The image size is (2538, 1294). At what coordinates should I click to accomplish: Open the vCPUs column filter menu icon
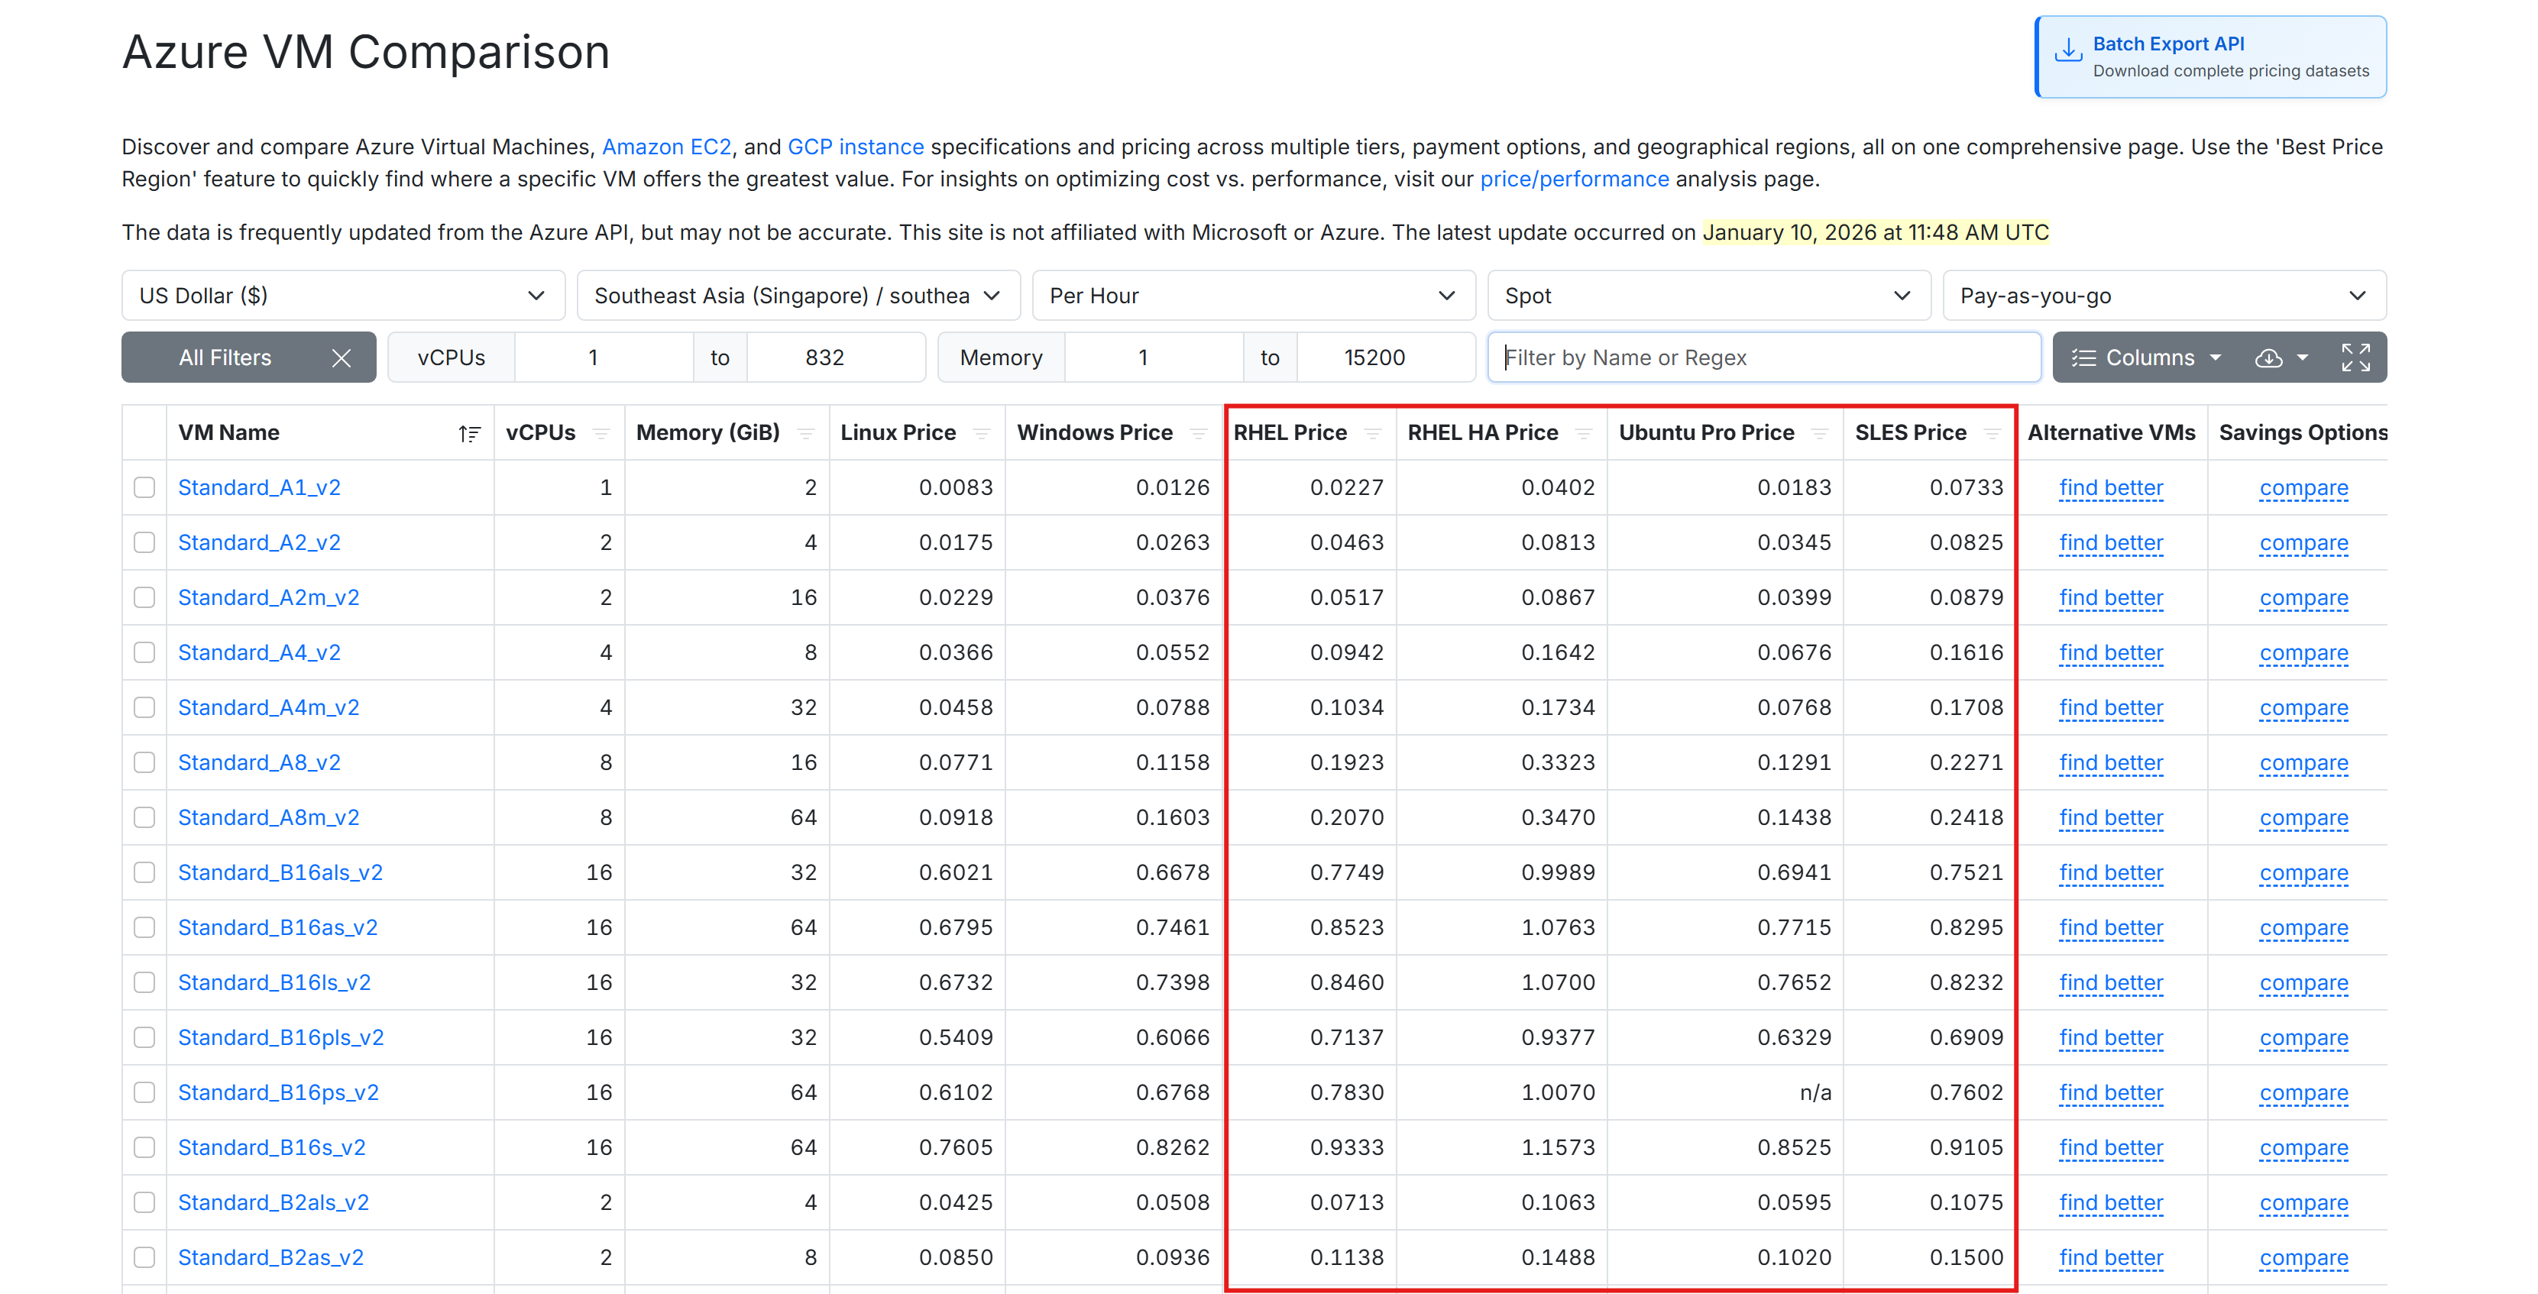(x=601, y=433)
